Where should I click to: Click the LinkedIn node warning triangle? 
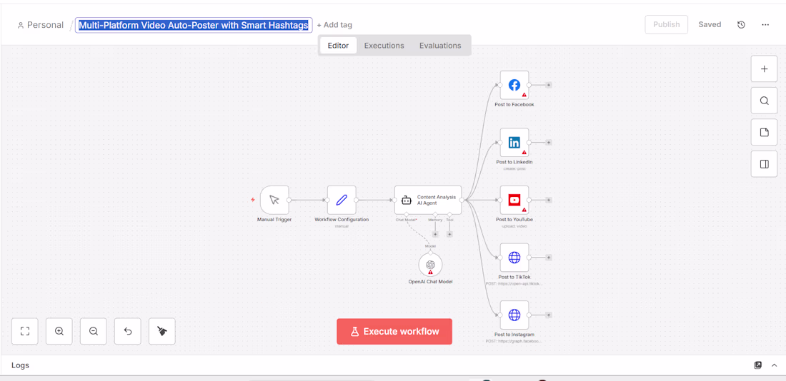[x=524, y=152]
